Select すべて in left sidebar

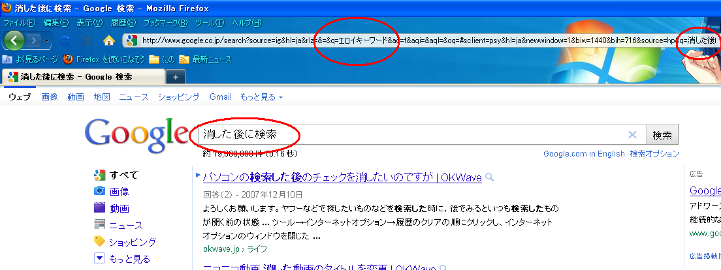click(x=116, y=175)
